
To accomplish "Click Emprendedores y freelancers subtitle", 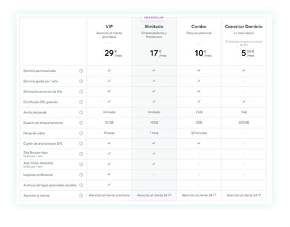I will click(154, 35).
